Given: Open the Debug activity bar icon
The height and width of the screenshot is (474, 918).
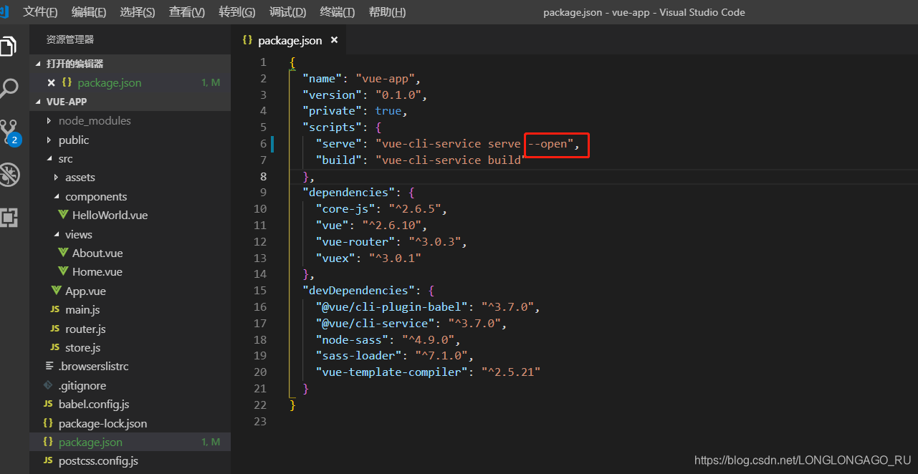Looking at the screenshot, I should pos(9,174).
